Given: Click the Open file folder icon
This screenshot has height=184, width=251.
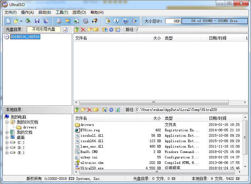Looking at the screenshot, I should point(16,21).
